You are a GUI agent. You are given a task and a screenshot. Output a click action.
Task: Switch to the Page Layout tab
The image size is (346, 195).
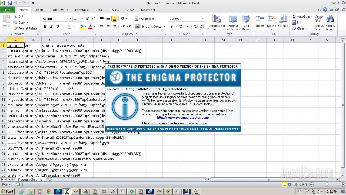(x=59, y=10)
